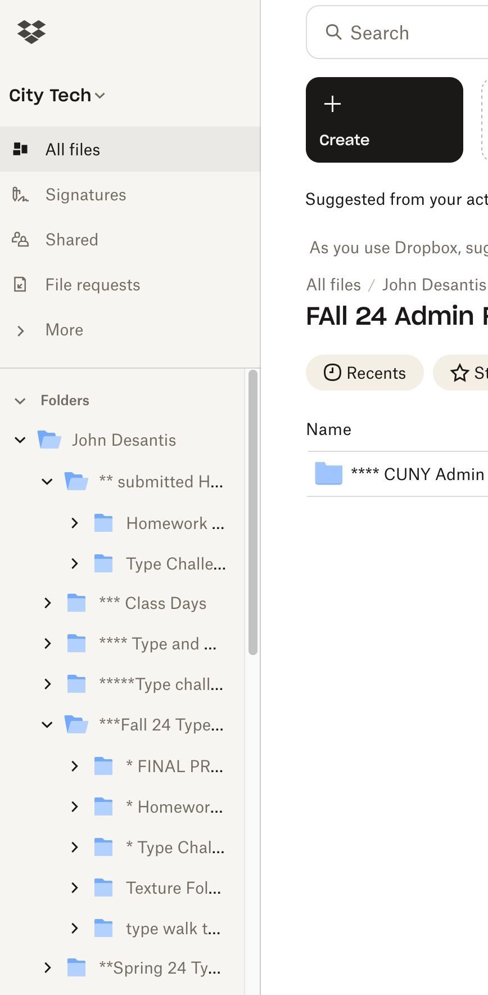Expand the *** Class Days folder
488x995 pixels.
click(x=48, y=603)
